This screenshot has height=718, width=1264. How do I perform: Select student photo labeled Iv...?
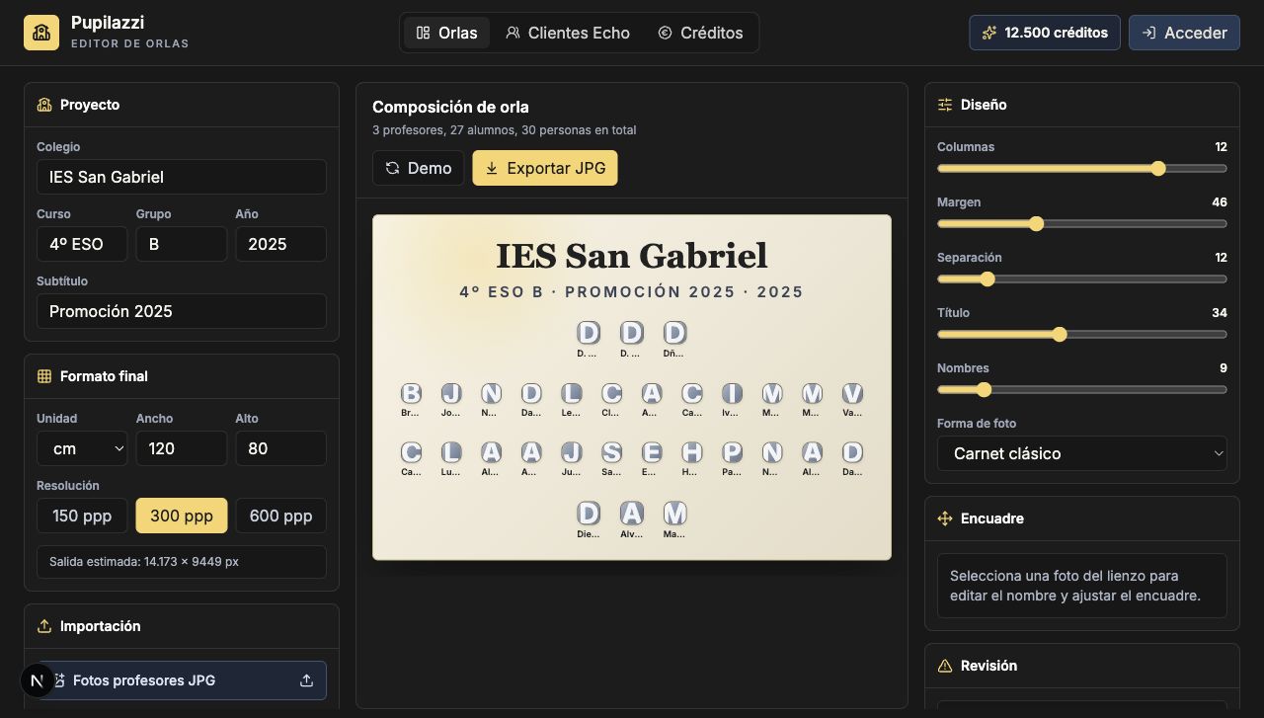click(x=732, y=393)
